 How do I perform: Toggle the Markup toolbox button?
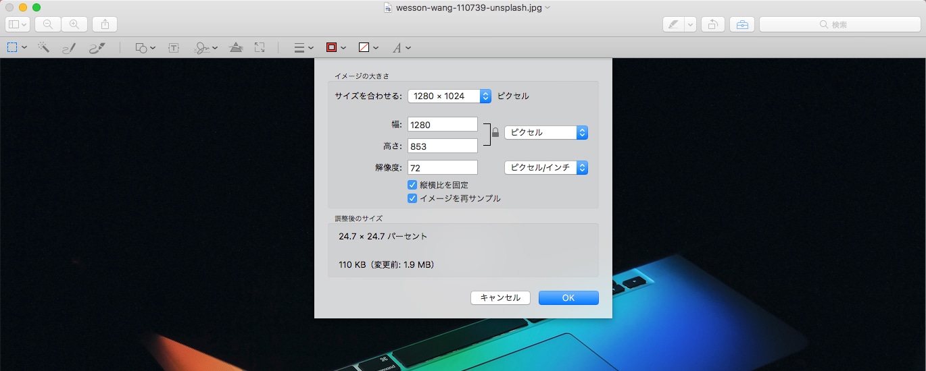(x=742, y=24)
